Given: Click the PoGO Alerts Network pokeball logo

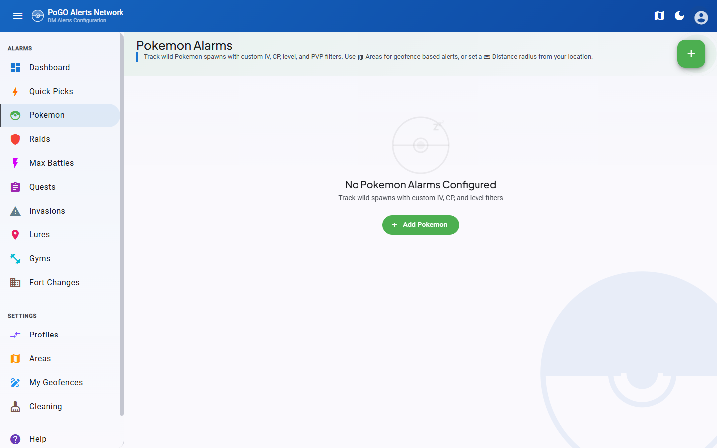Looking at the screenshot, I should pos(38,16).
